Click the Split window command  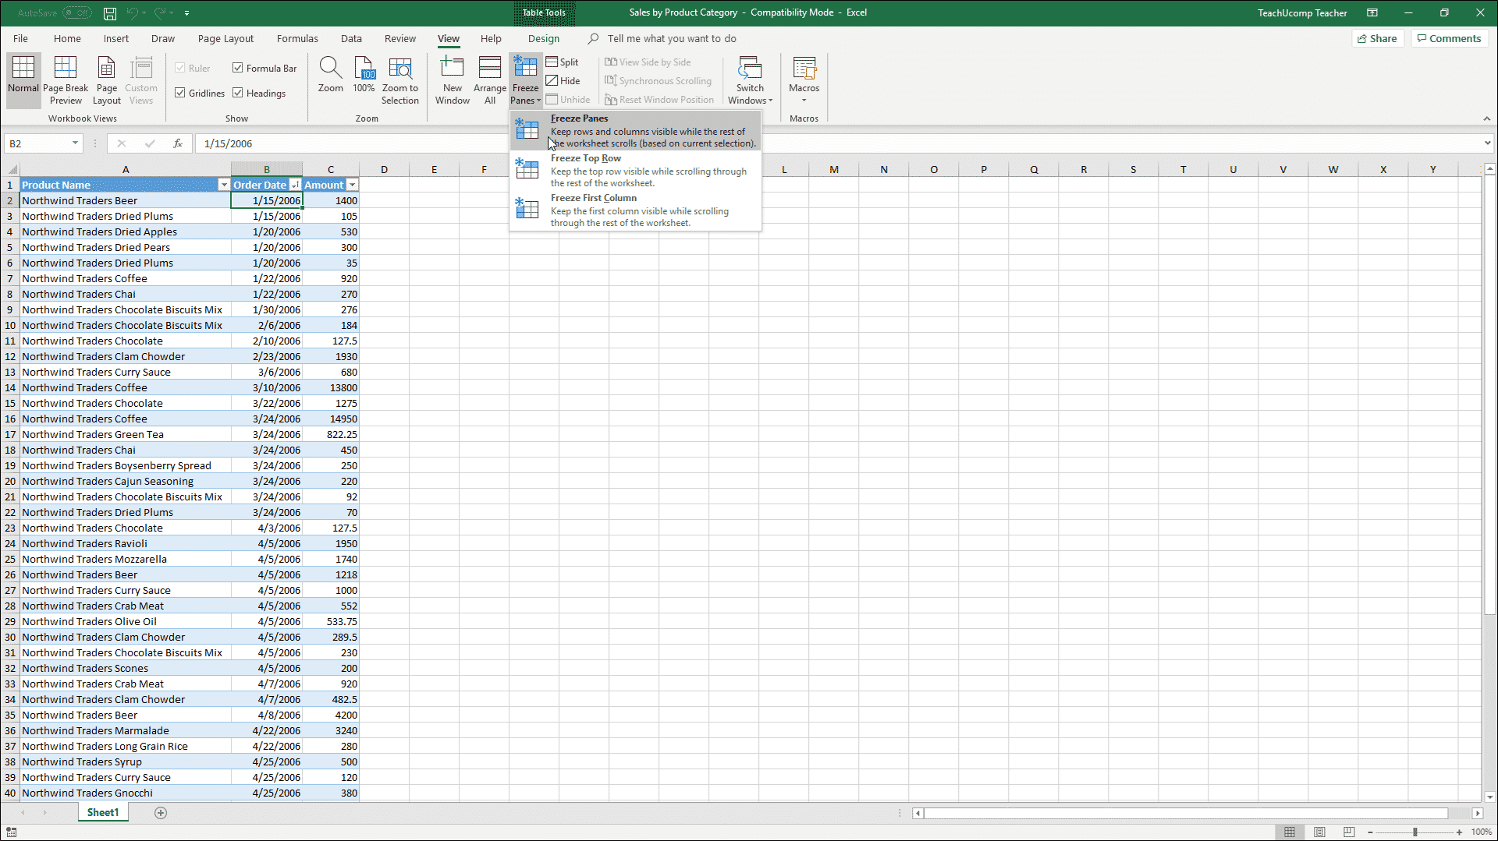[x=563, y=62]
